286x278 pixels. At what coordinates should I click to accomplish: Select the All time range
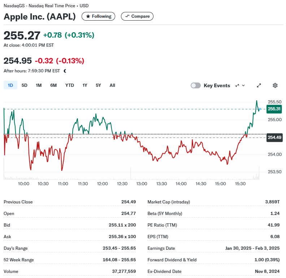(x=112, y=85)
